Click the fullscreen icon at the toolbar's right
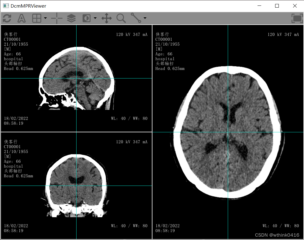 (x=297, y=18)
